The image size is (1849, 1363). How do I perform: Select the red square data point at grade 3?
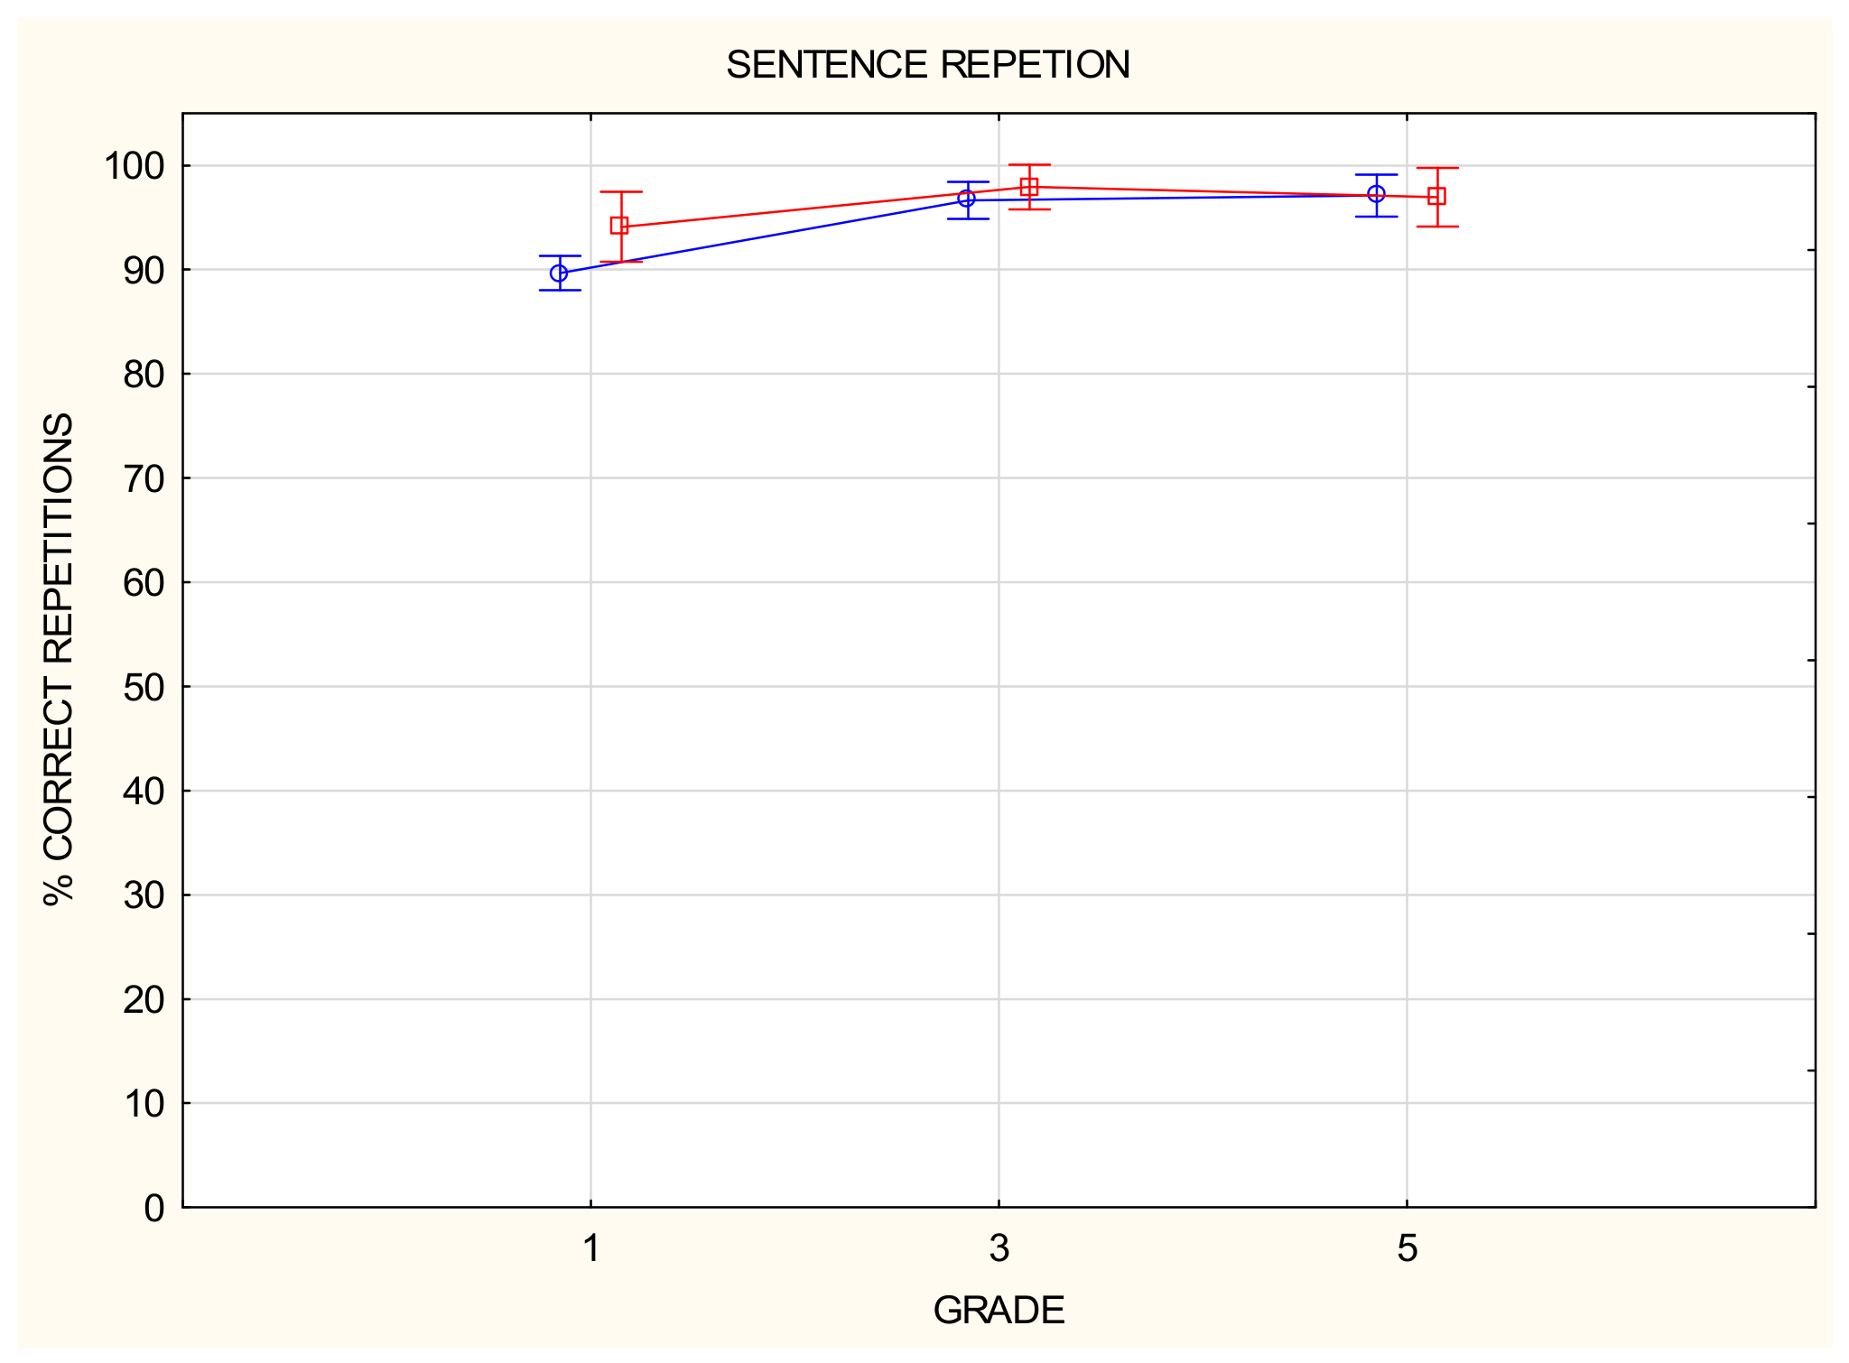coord(1028,187)
